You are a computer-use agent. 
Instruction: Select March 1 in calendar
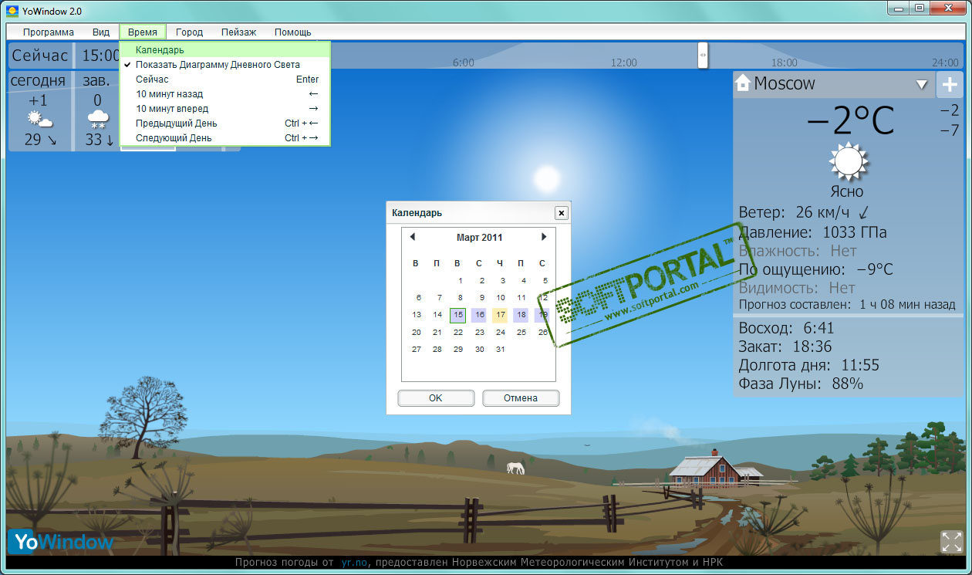461,281
